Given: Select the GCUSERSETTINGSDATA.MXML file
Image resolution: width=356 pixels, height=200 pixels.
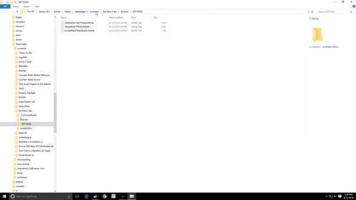Looking at the screenshot, I should tap(80, 31).
